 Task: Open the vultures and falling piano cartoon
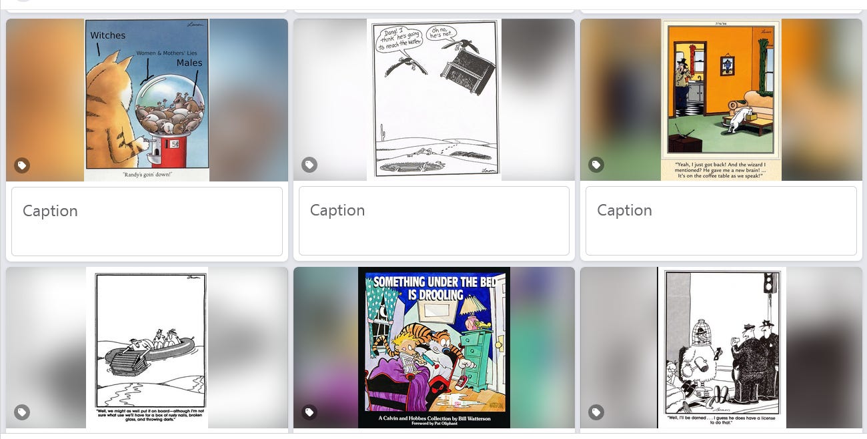pyautogui.click(x=434, y=100)
